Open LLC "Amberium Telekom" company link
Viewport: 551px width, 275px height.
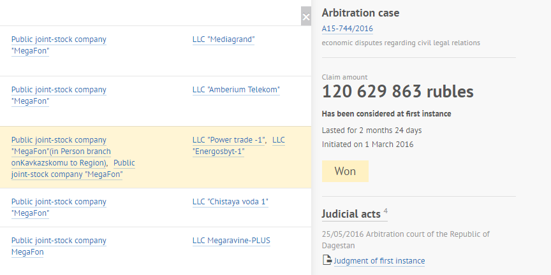[236, 90]
